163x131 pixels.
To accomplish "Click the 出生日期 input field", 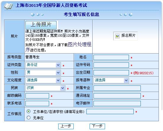I will (x=111, y=73).
